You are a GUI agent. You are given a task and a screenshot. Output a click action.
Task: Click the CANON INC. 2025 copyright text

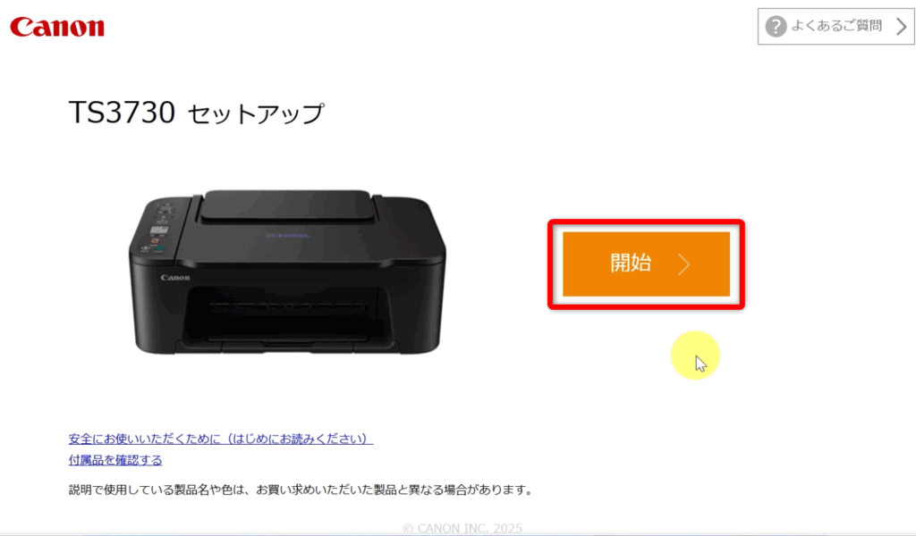tap(462, 529)
